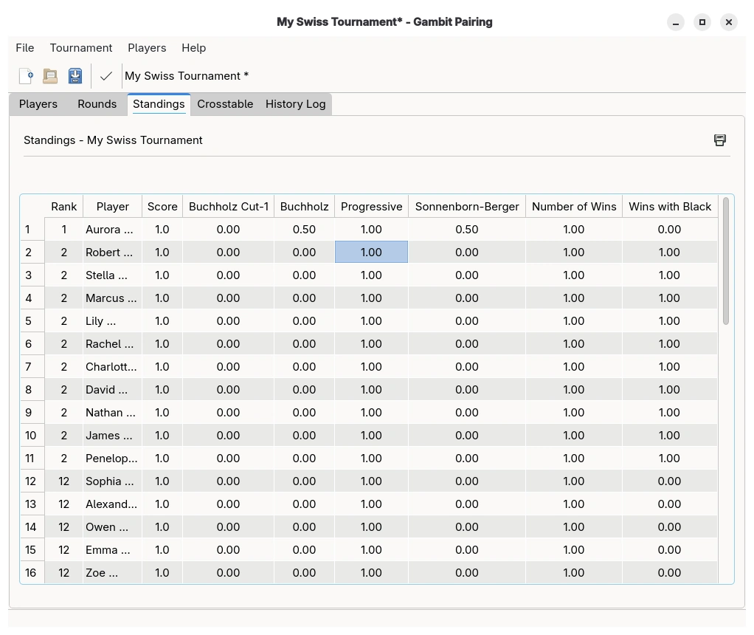
Task: Click the player cell 'Charlott...'
Action: (113, 366)
